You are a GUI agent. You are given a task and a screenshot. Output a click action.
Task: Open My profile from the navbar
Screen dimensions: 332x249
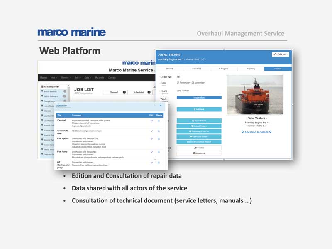tap(100, 78)
